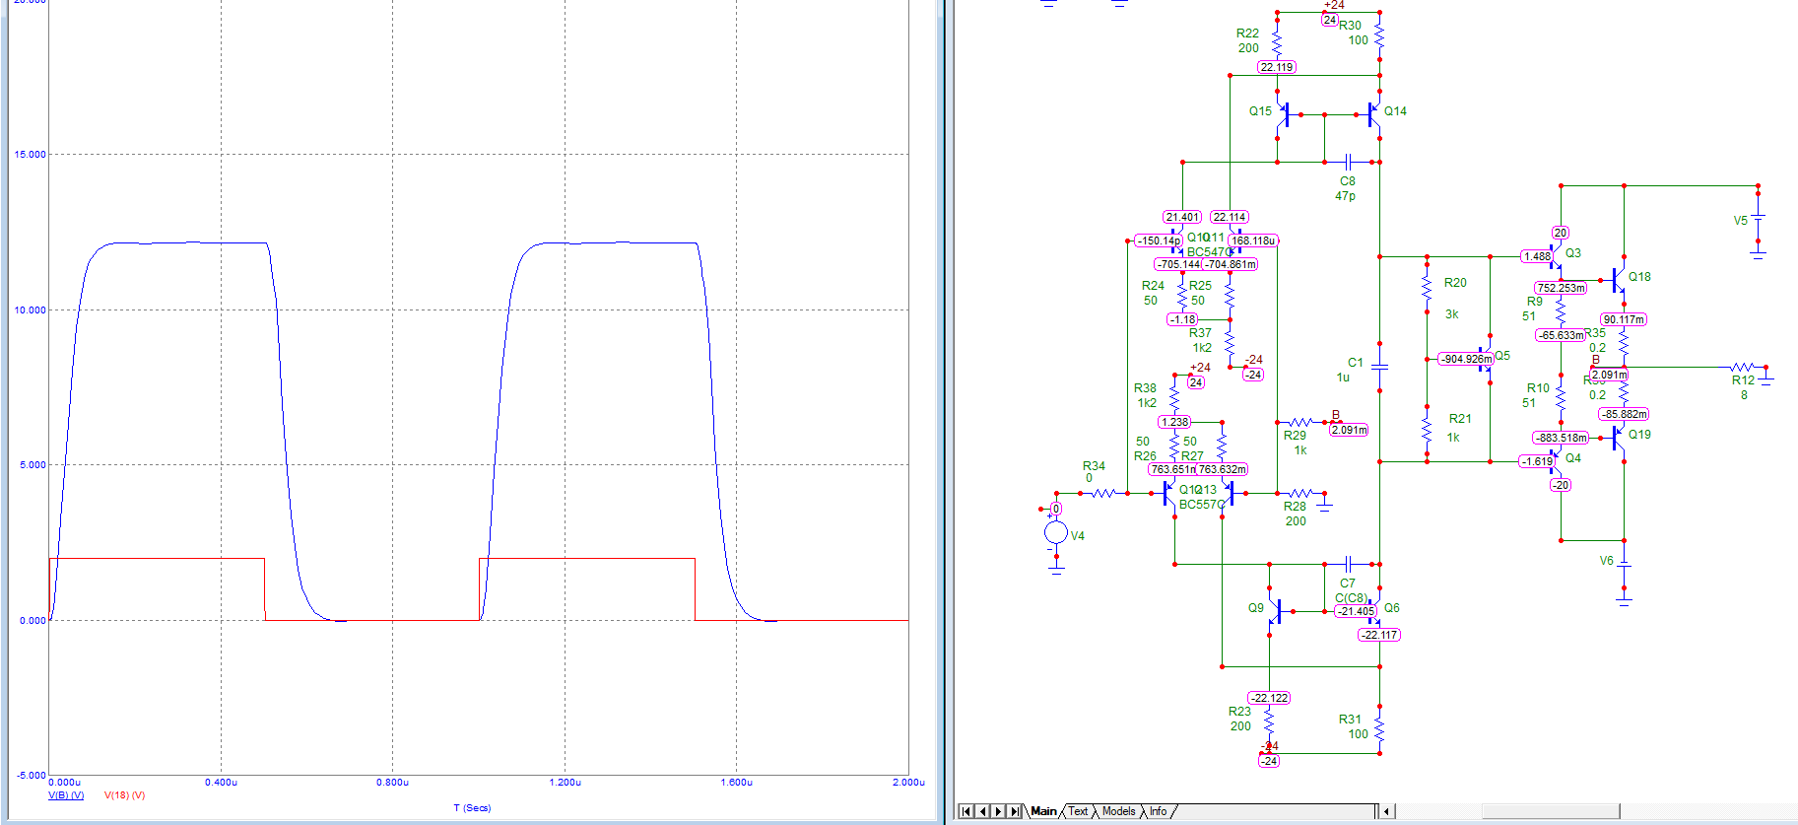Select resistor R20 symbol
The image size is (1798, 825).
[x=1427, y=287]
